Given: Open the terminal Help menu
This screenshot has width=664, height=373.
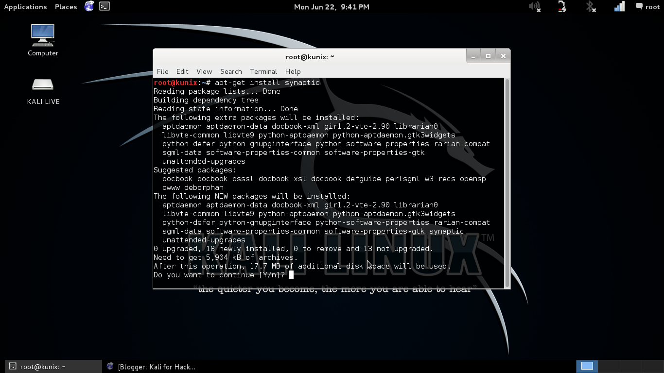Looking at the screenshot, I should click(x=293, y=71).
